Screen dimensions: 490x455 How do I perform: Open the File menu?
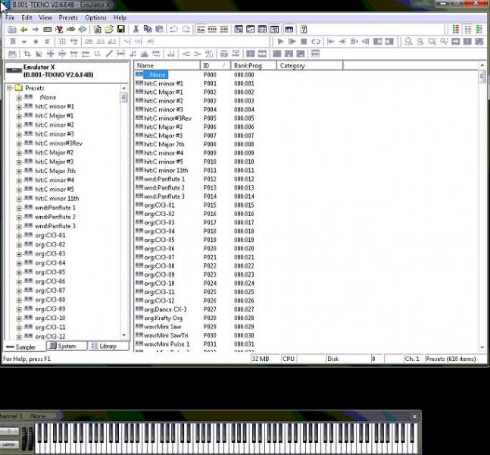click(x=10, y=17)
